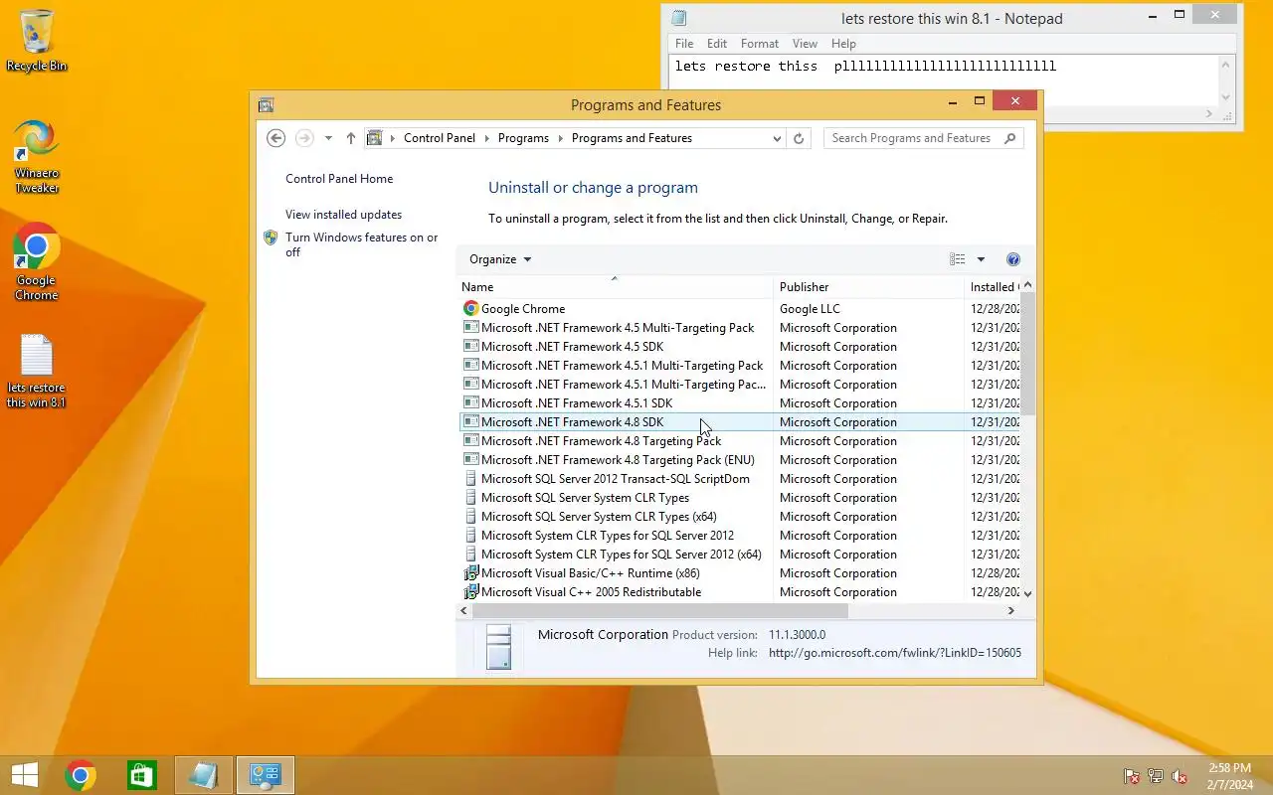Open Notepad Format menu
This screenshot has width=1273, height=795.
tap(760, 44)
